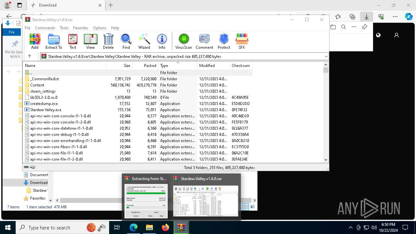
Task: Select api-ms-win-core-console-l1-1-0.dll
Action: [x=138, y=116]
